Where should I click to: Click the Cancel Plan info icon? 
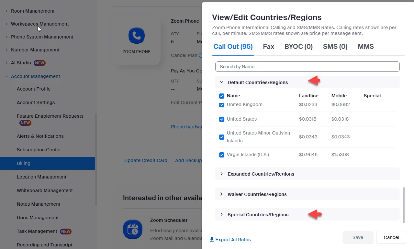pos(200,55)
